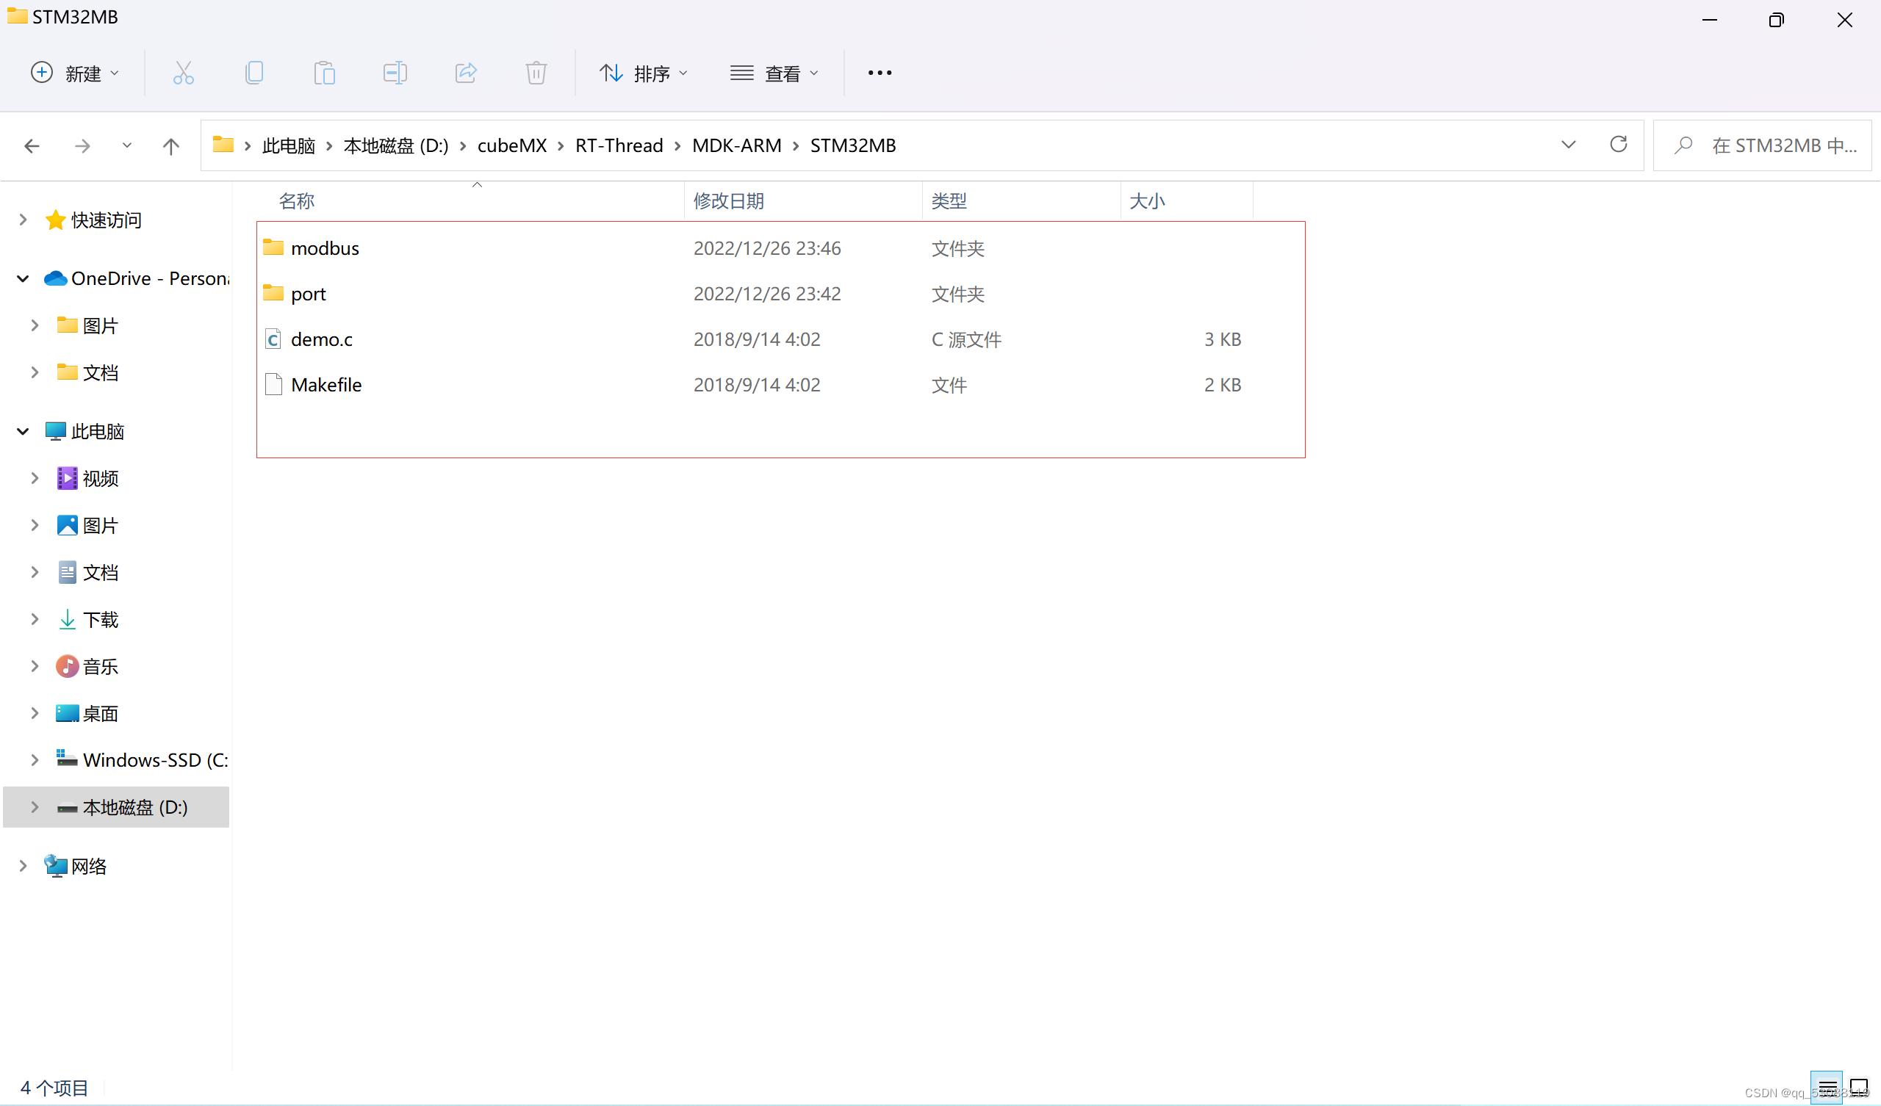Select 桌面 in navigation pane
The height and width of the screenshot is (1106, 1881).
100,714
